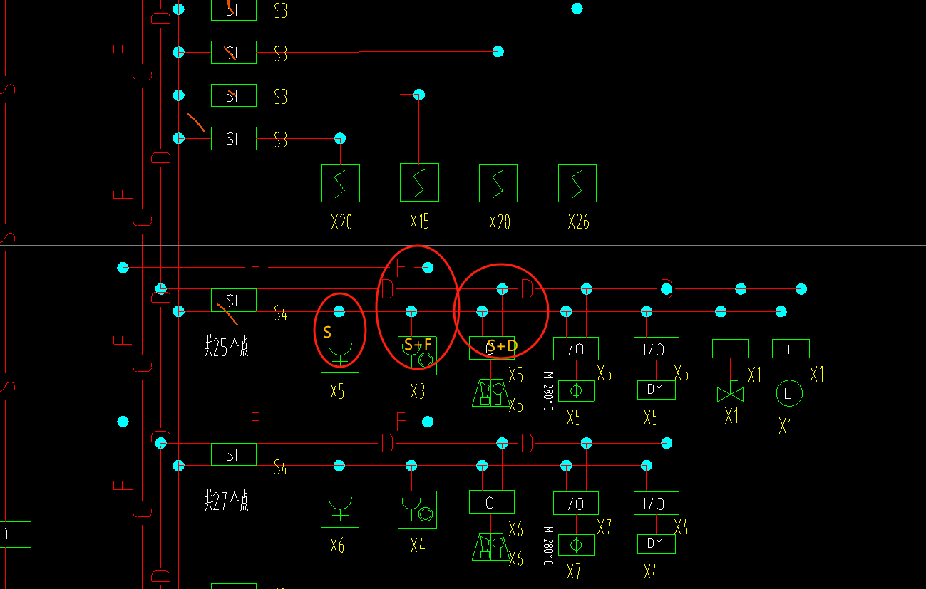Screen dimensions: 926x589
Task: Select the I/O box above the X5 fire damper
Action: point(576,349)
